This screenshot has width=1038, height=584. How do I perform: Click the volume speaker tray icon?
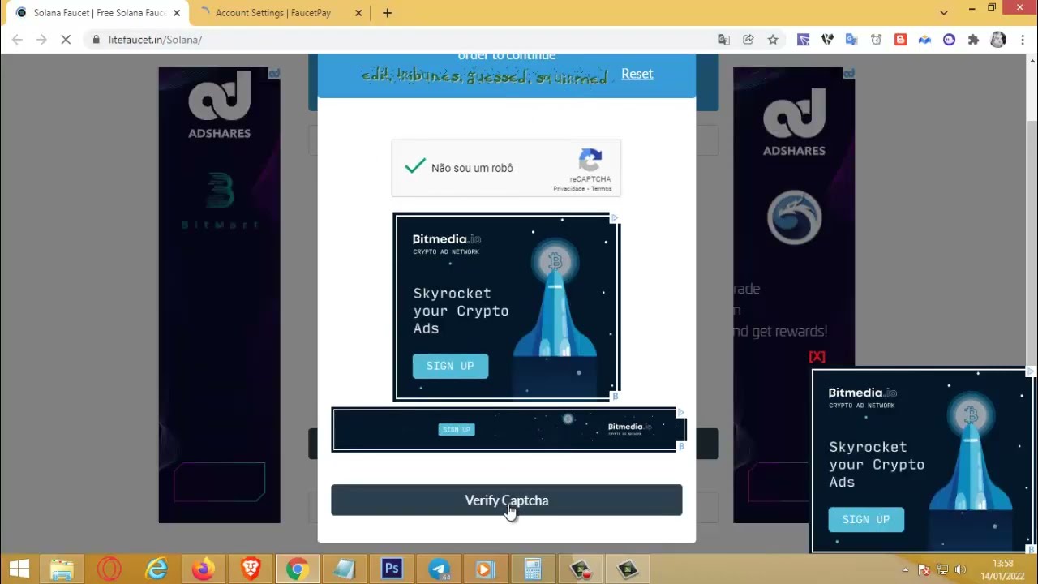click(961, 569)
